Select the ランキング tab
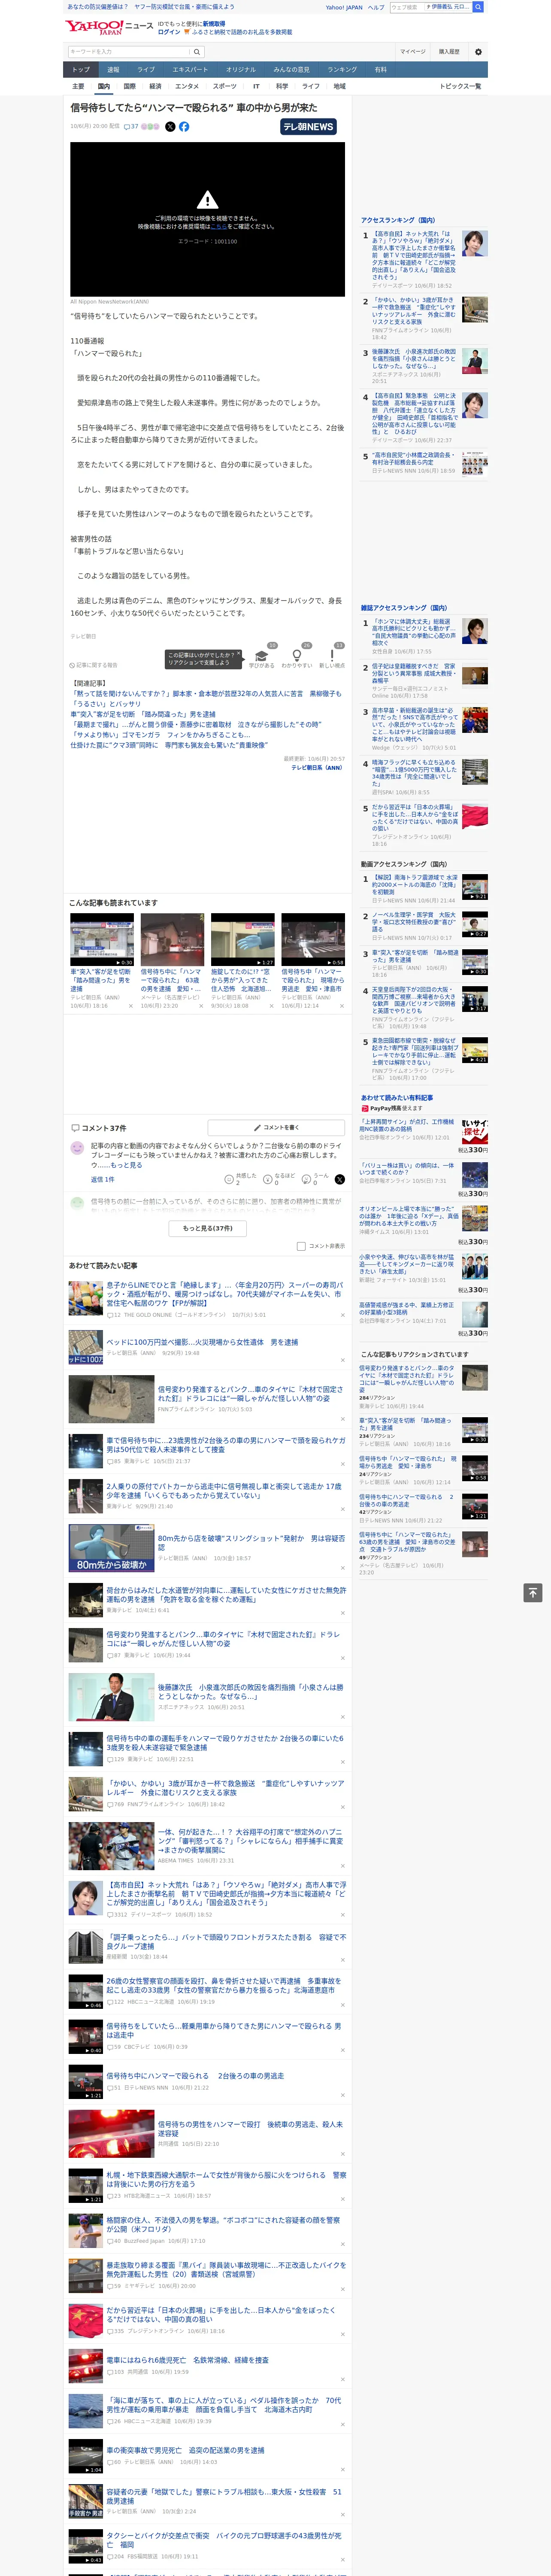Image resolution: width=551 pixels, height=2576 pixels. 342,69
